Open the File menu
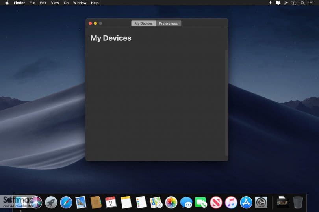Screen dimensions: 319x212 coord(32,3)
